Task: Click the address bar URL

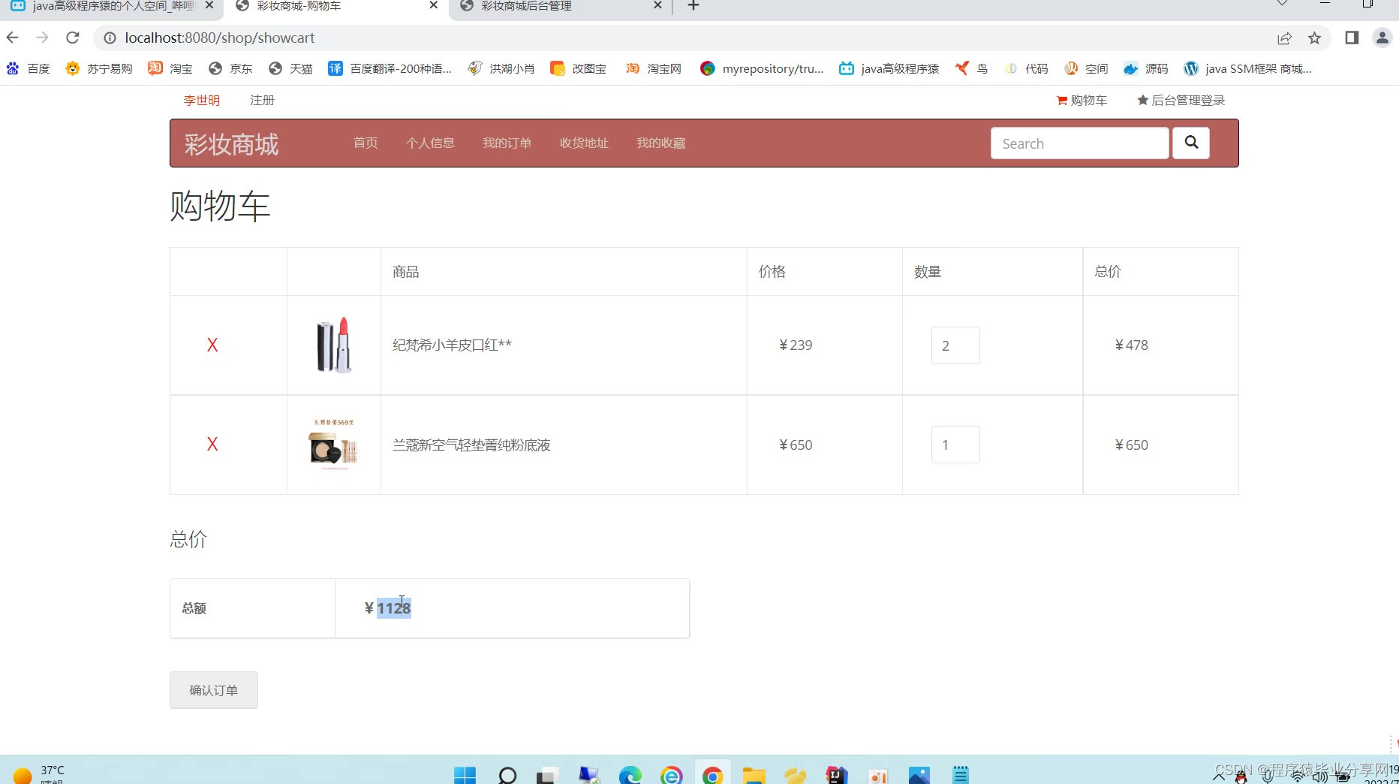Action: point(220,38)
